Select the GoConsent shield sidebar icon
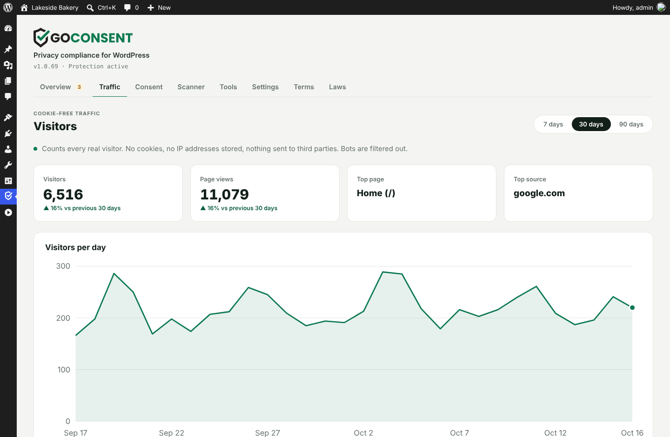The height and width of the screenshot is (437, 670). [8, 196]
